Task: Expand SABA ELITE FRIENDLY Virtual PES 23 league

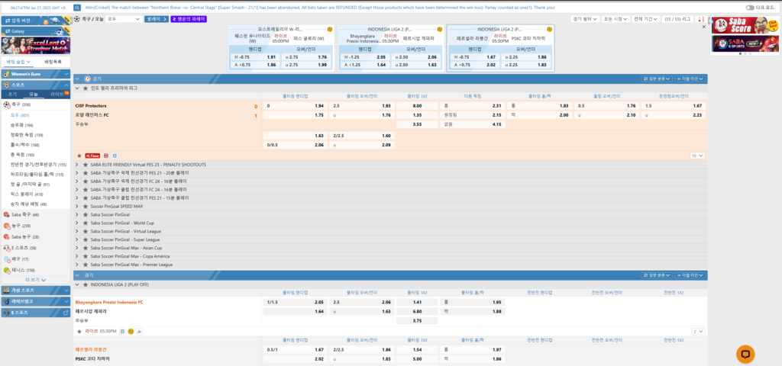Action: (77, 165)
